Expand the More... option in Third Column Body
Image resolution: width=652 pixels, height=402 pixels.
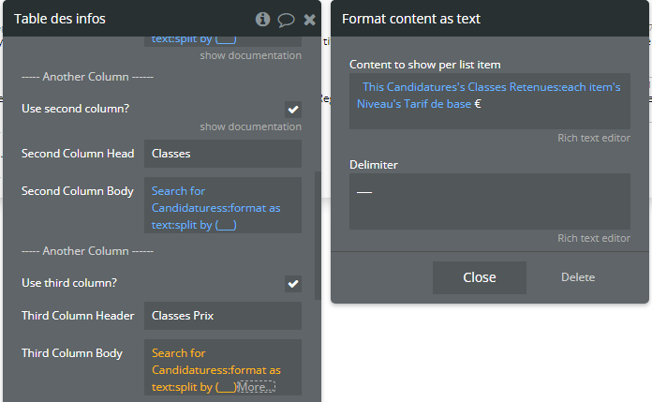pyautogui.click(x=256, y=387)
